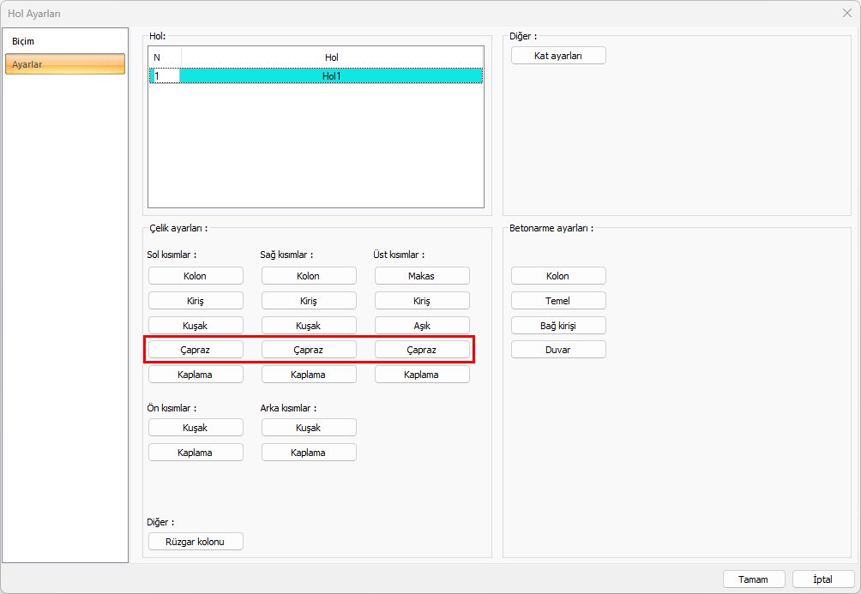Click the Duvar button
This screenshot has height=594, width=861.
[558, 350]
